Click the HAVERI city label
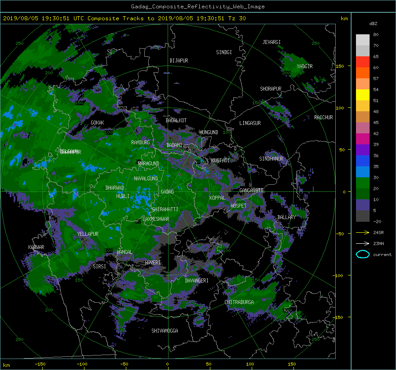Image resolution: width=396 pixels, height=370 pixels. click(x=153, y=263)
